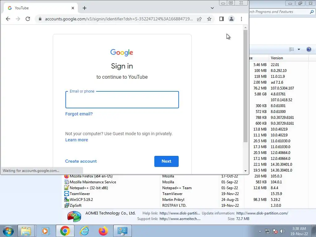
Task: Click the Forgot email? link
Action: coord(79,114)
